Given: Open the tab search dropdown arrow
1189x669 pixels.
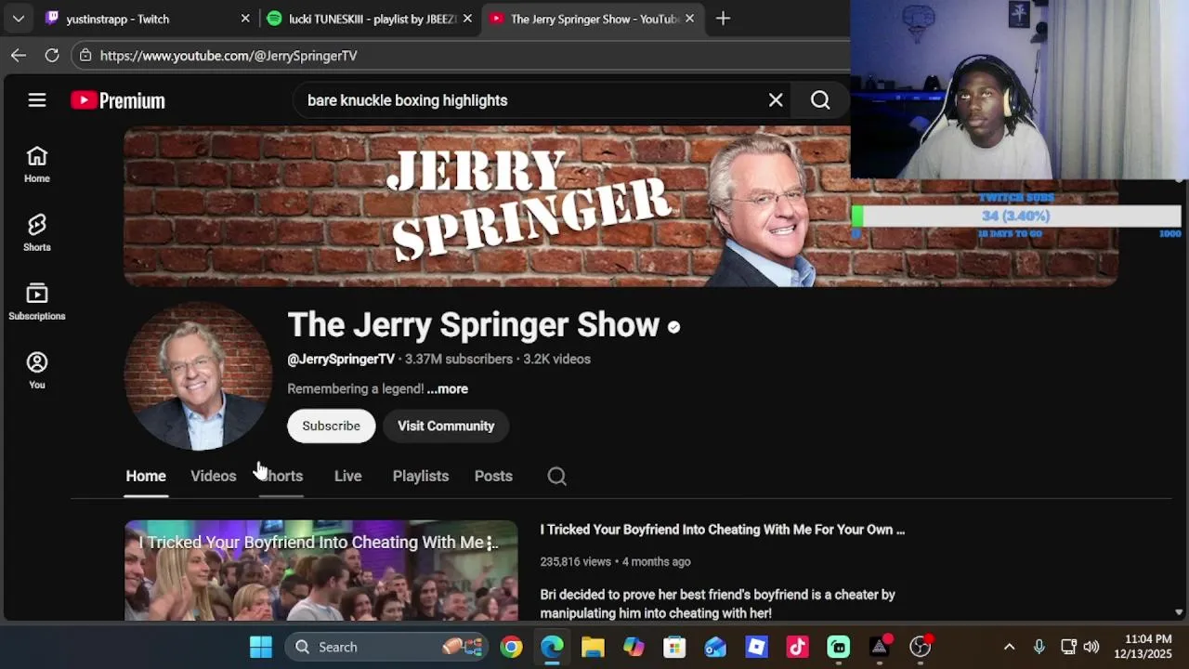Looking at the screenshot, I should click(19, 19).
